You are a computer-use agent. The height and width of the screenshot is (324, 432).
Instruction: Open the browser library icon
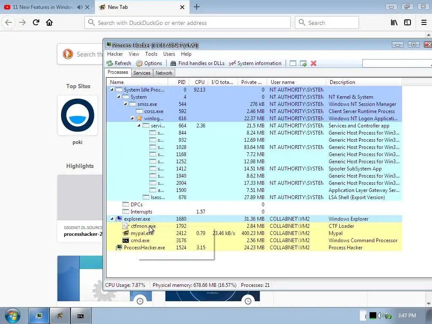click(394, 23)
